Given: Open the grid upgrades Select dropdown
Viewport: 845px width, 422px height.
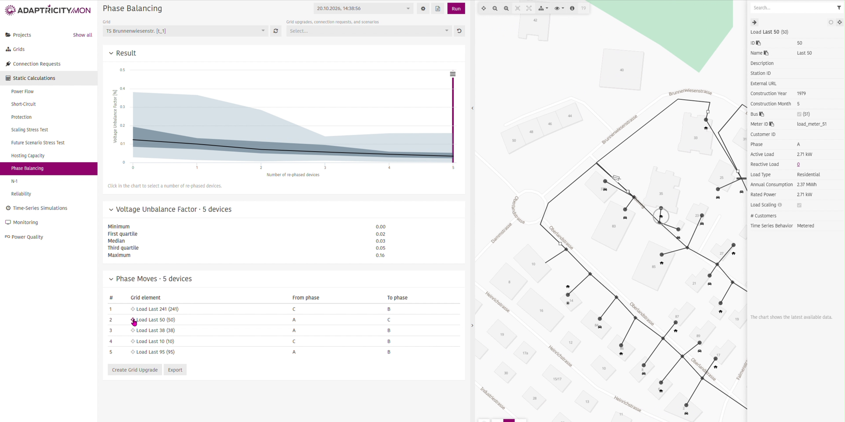Looking at the screenshot, I should coord(369,31).
